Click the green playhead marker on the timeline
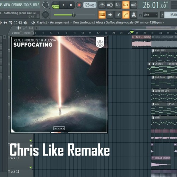The image size is (177, 177). pos(132,32)
